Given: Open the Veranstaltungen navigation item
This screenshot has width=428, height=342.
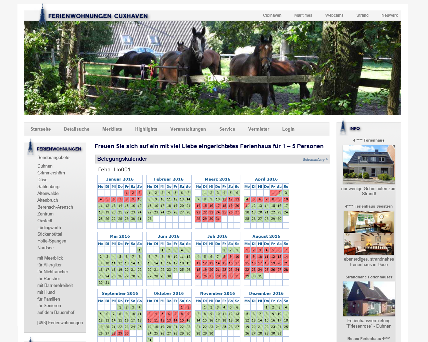Looking at the screenshot, I should [x=188, y=129].
